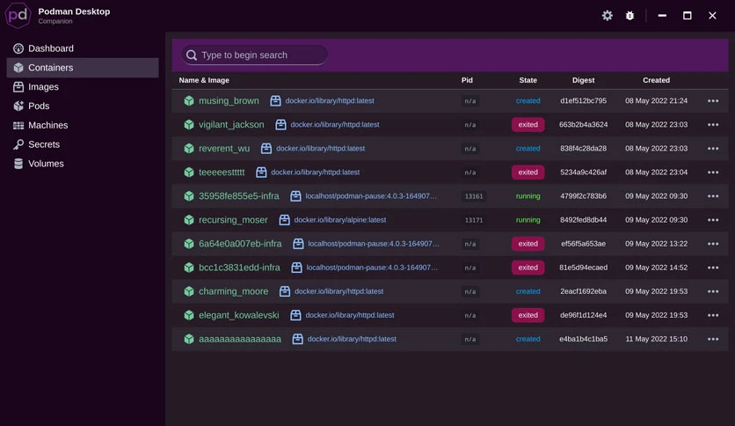Open the elegant_kowalevski container

point(238,315)
